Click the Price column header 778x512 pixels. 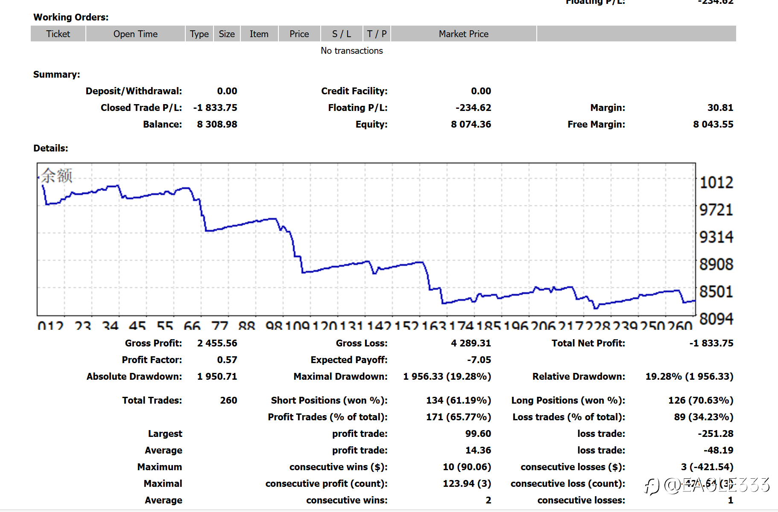click(x=299, y=34)
